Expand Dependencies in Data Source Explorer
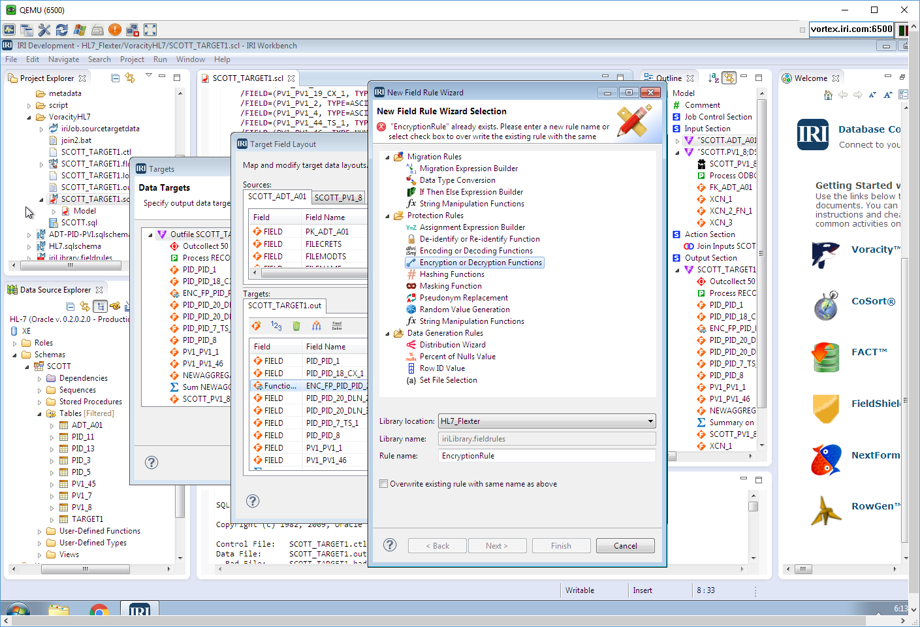 coord(39,379)
